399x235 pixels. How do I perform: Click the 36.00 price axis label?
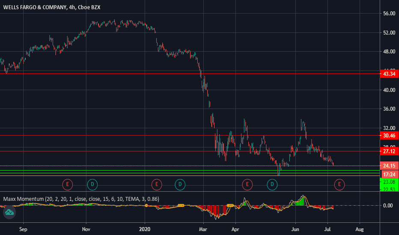tap(389, 109)
